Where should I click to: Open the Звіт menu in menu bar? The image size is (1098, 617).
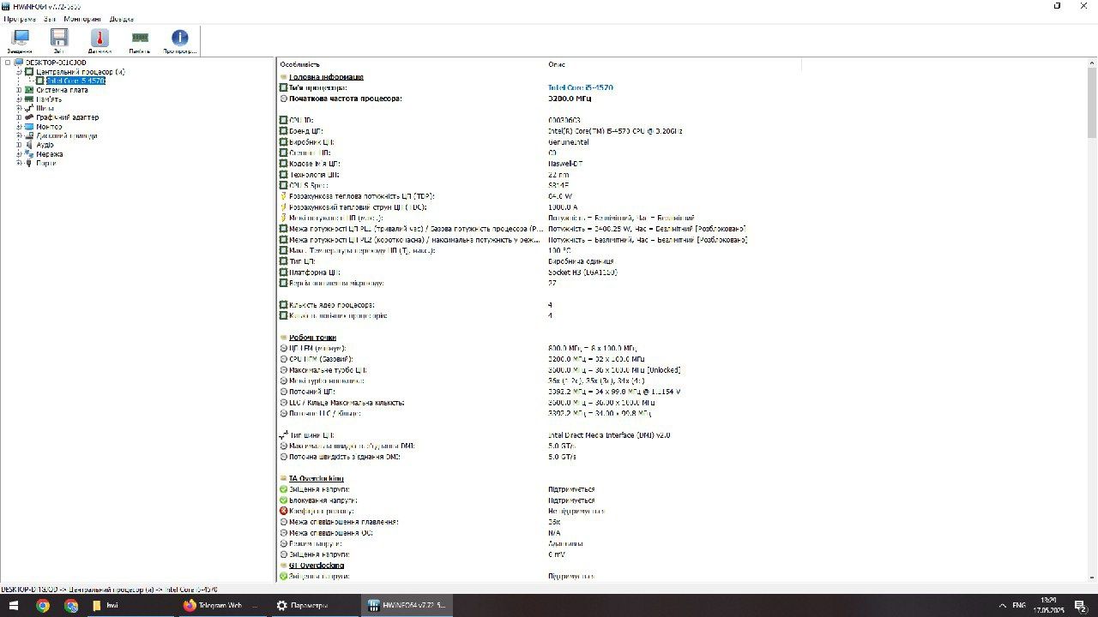50,19
